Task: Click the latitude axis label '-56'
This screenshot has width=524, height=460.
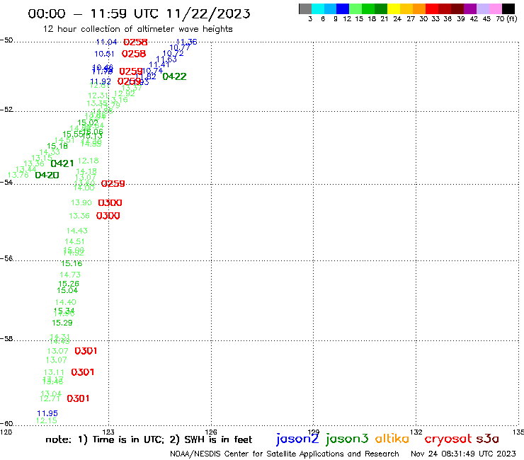Action: [x=6, y=258]
